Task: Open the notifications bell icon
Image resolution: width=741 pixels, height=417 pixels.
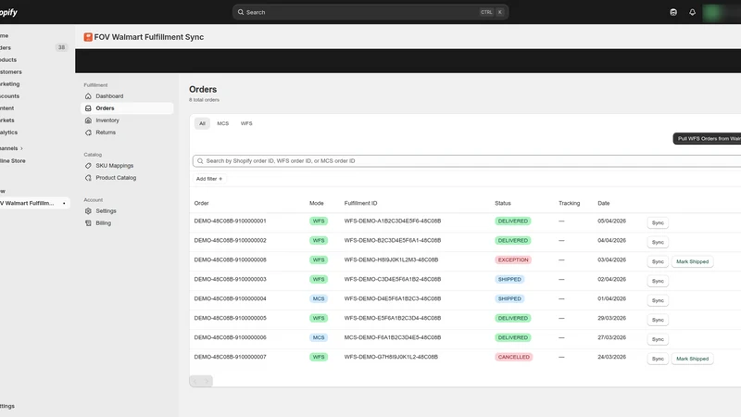Action: click(x=692, y=12)
